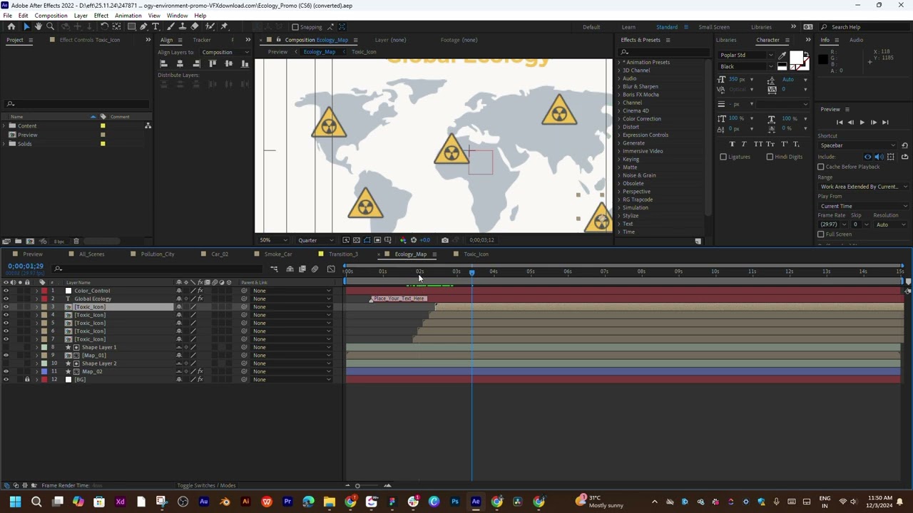
Task: Switch to the Pollution_City timeline tab
Action: tap(158, 254)
